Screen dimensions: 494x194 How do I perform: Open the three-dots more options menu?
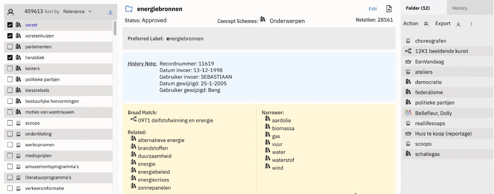tap(471, 24)
